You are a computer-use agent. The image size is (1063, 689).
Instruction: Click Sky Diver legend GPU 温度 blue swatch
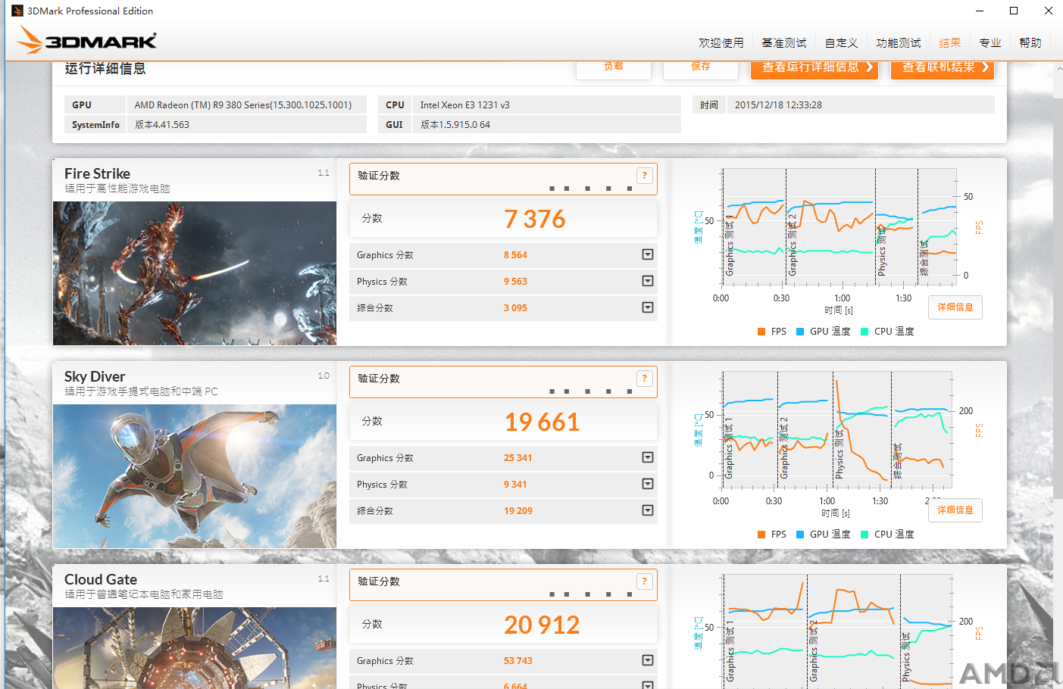pos(800,535)
